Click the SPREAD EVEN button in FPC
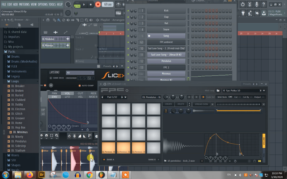 pyautogui.click(x=201, y=104)
